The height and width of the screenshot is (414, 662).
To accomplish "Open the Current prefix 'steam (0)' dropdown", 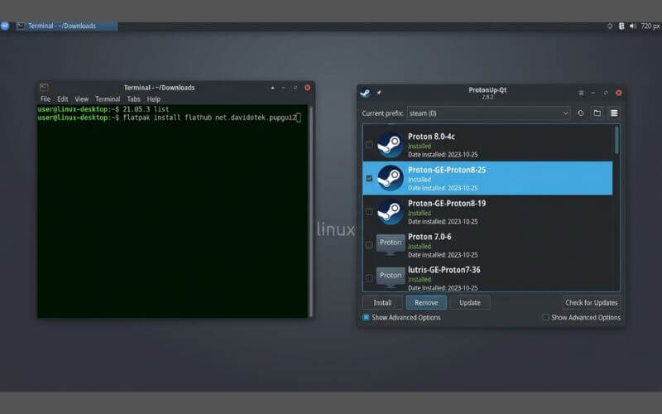I will [488, 113].
